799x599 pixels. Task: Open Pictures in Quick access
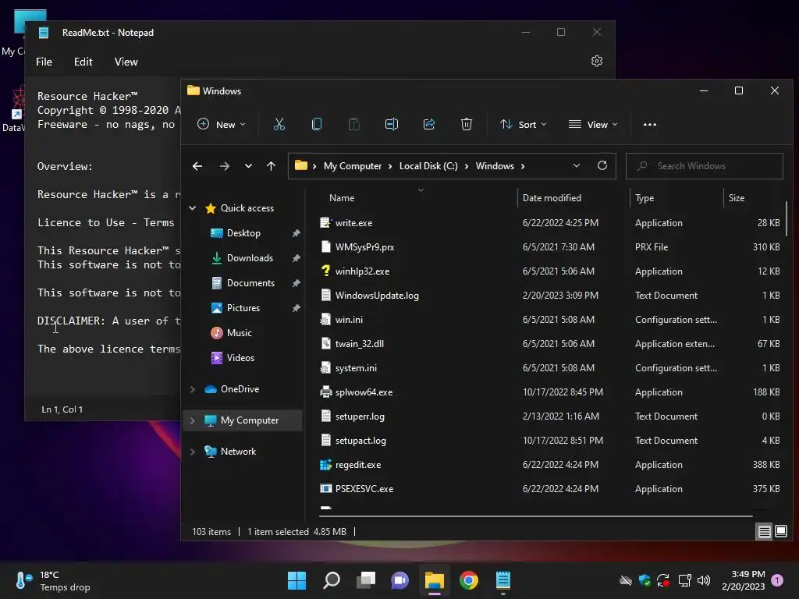point(243,307)
